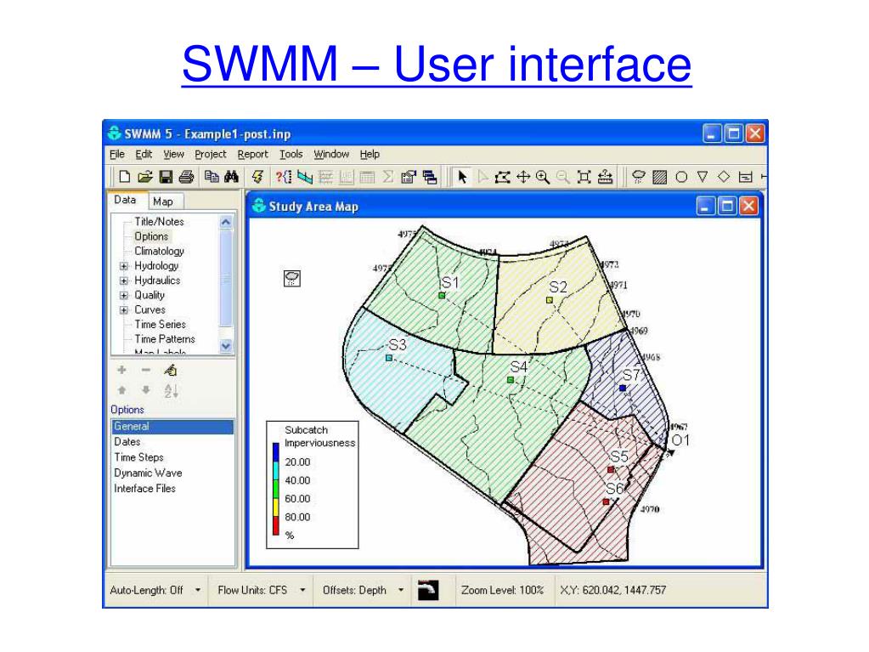This screenshot has height=652, width=869.
Task: Expand the Hydraulics tree node
Action: [124, 281]
